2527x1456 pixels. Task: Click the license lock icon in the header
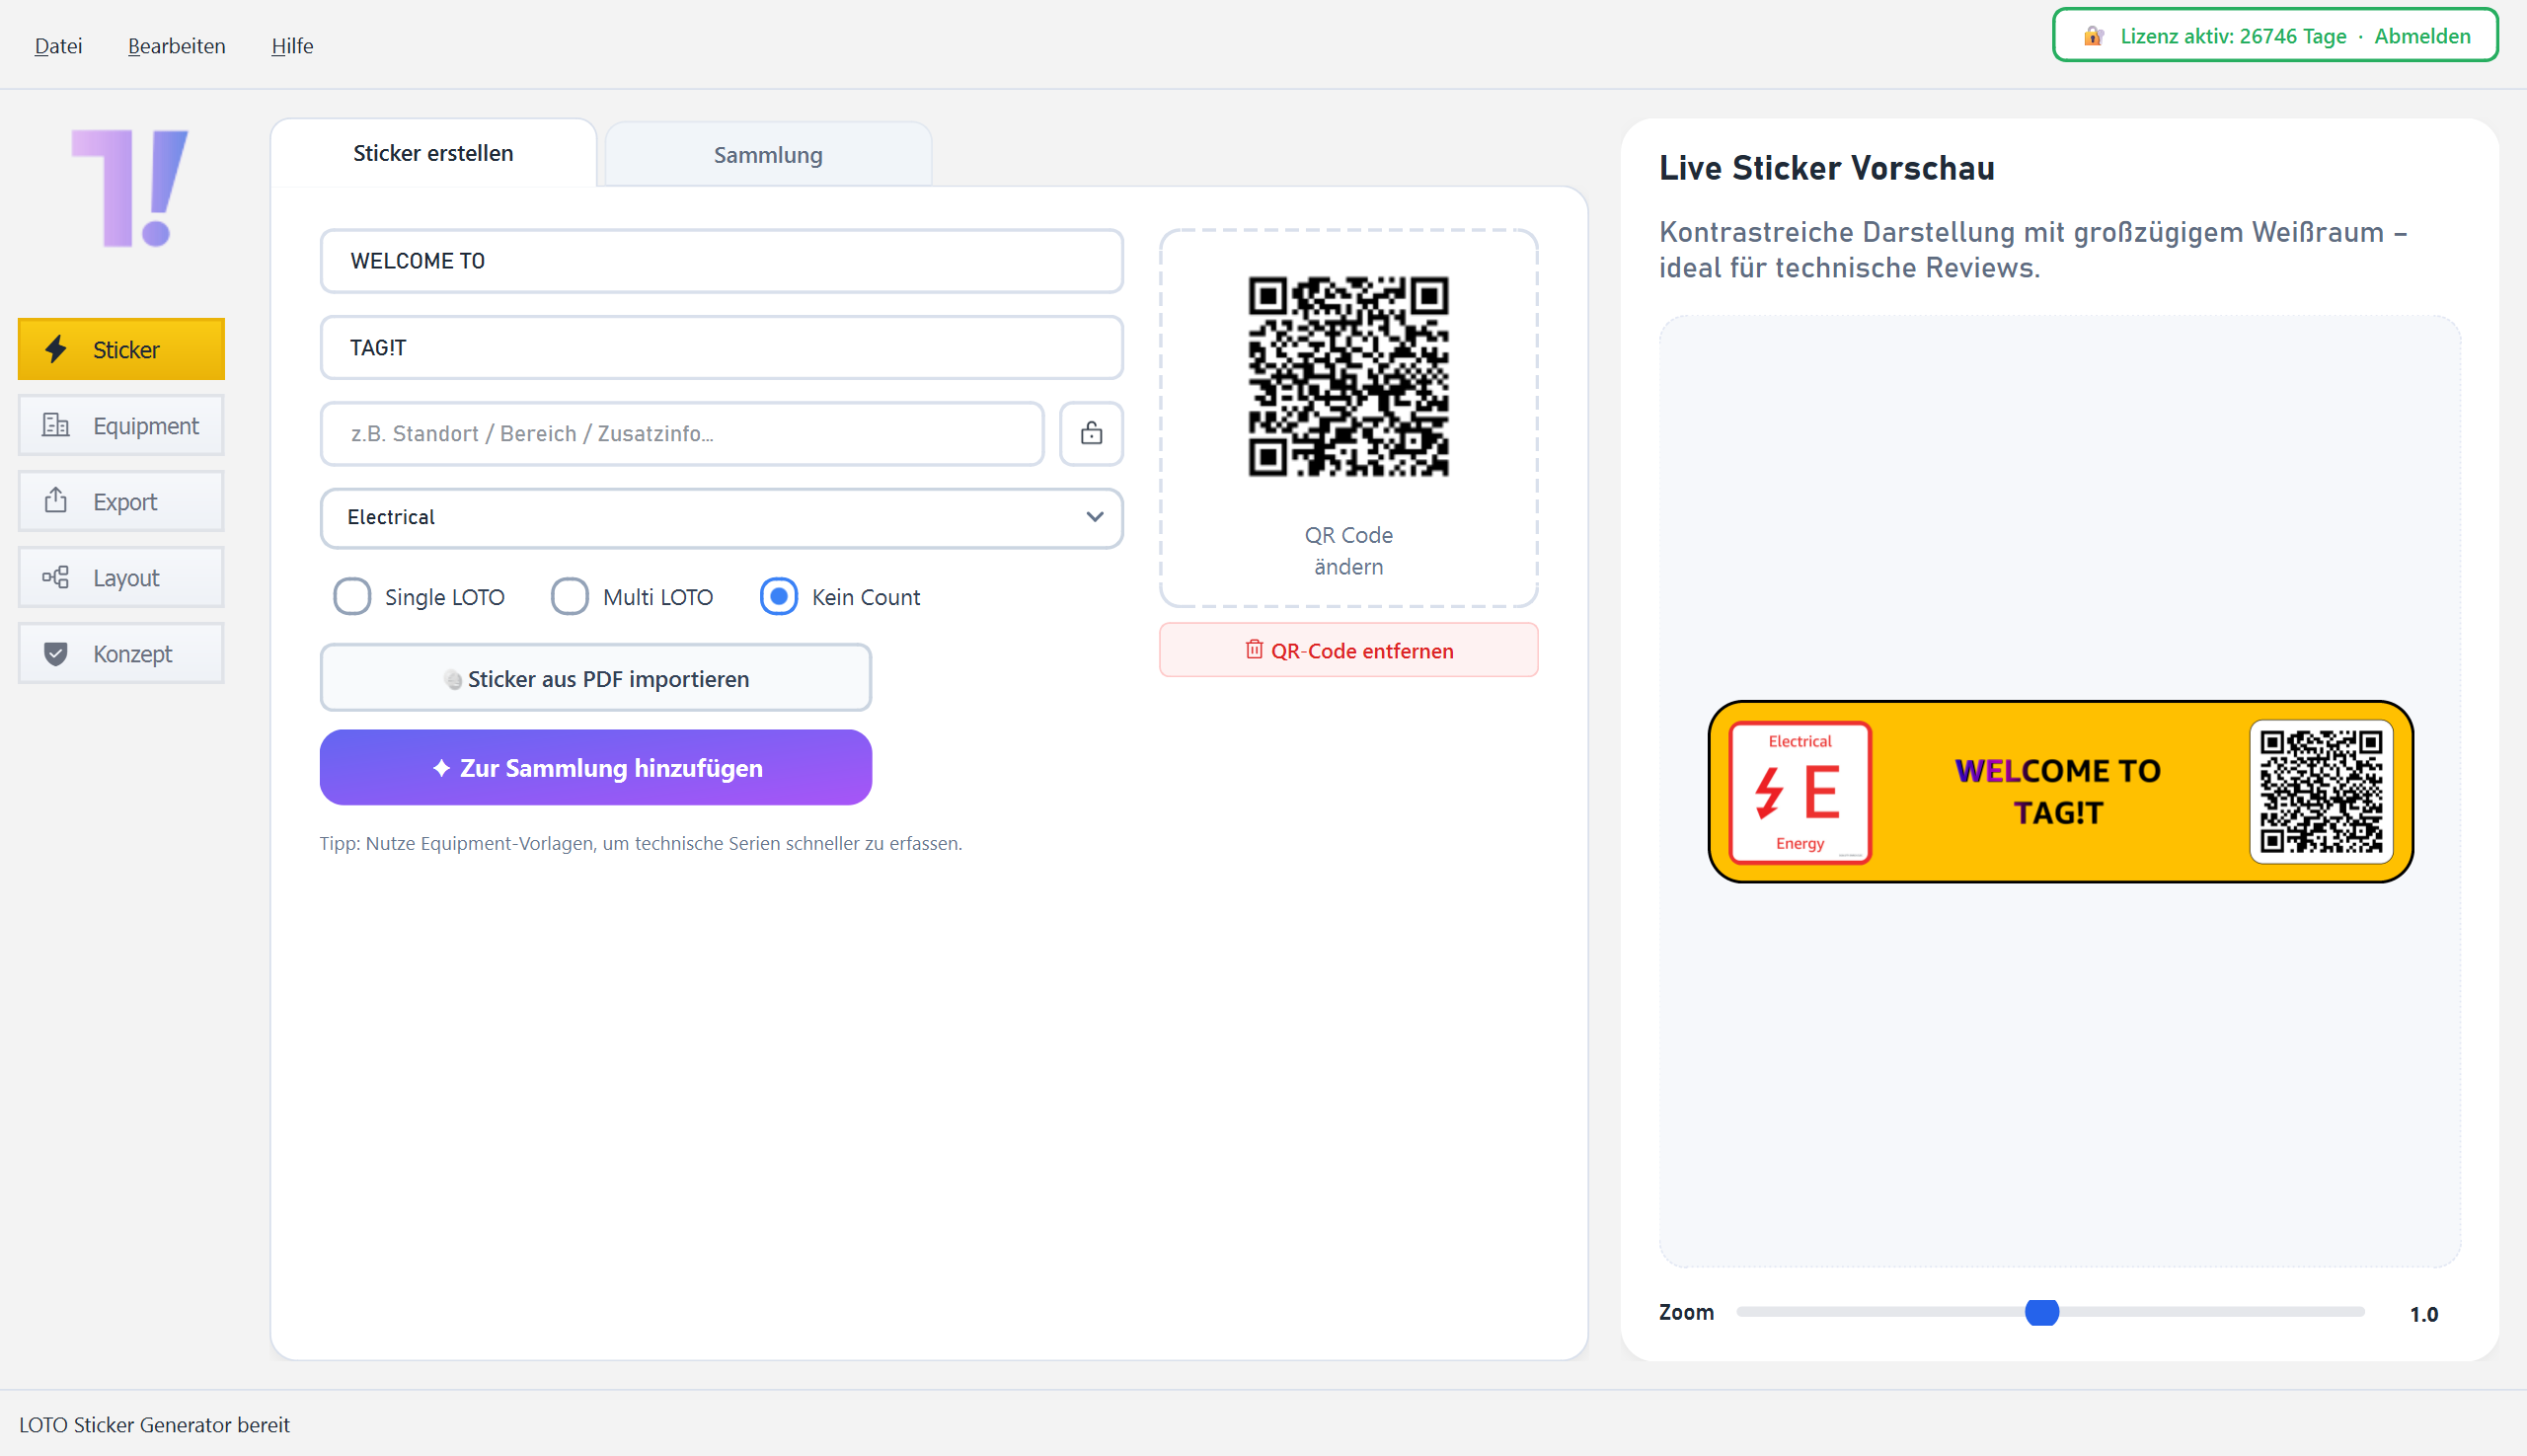click(x=2093, y=36)
